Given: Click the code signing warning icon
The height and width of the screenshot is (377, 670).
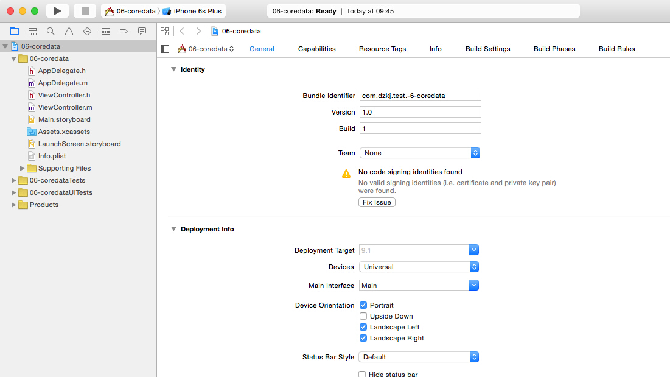Looking at the screenshot, I should 346,174.
